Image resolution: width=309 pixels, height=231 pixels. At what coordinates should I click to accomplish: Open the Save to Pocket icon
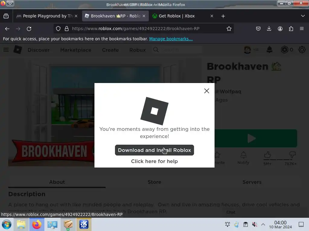click(258, 29)
